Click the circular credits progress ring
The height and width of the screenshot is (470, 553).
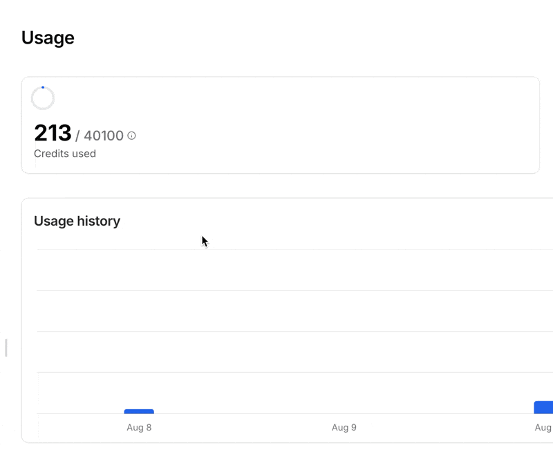click(42, 98)
